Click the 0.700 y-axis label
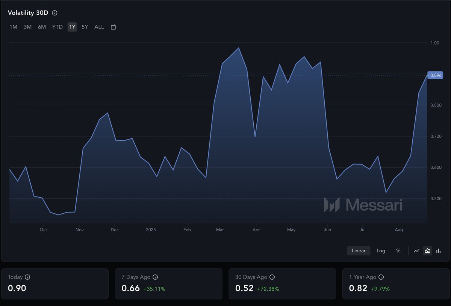 click(436, 136)
